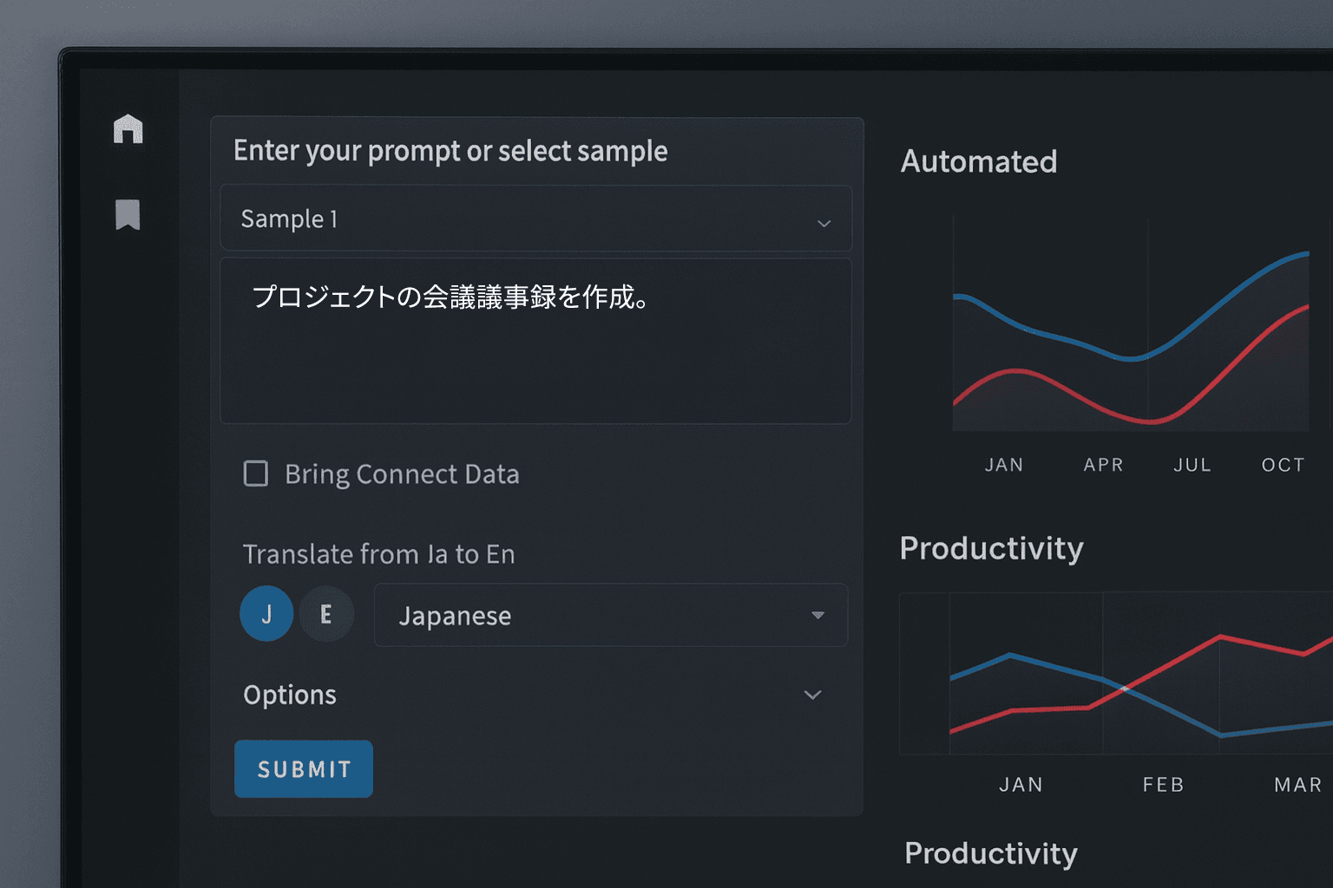The image size is (1333, 888).
Task: Open the Sample 1 dropdown
Action: 535,219
